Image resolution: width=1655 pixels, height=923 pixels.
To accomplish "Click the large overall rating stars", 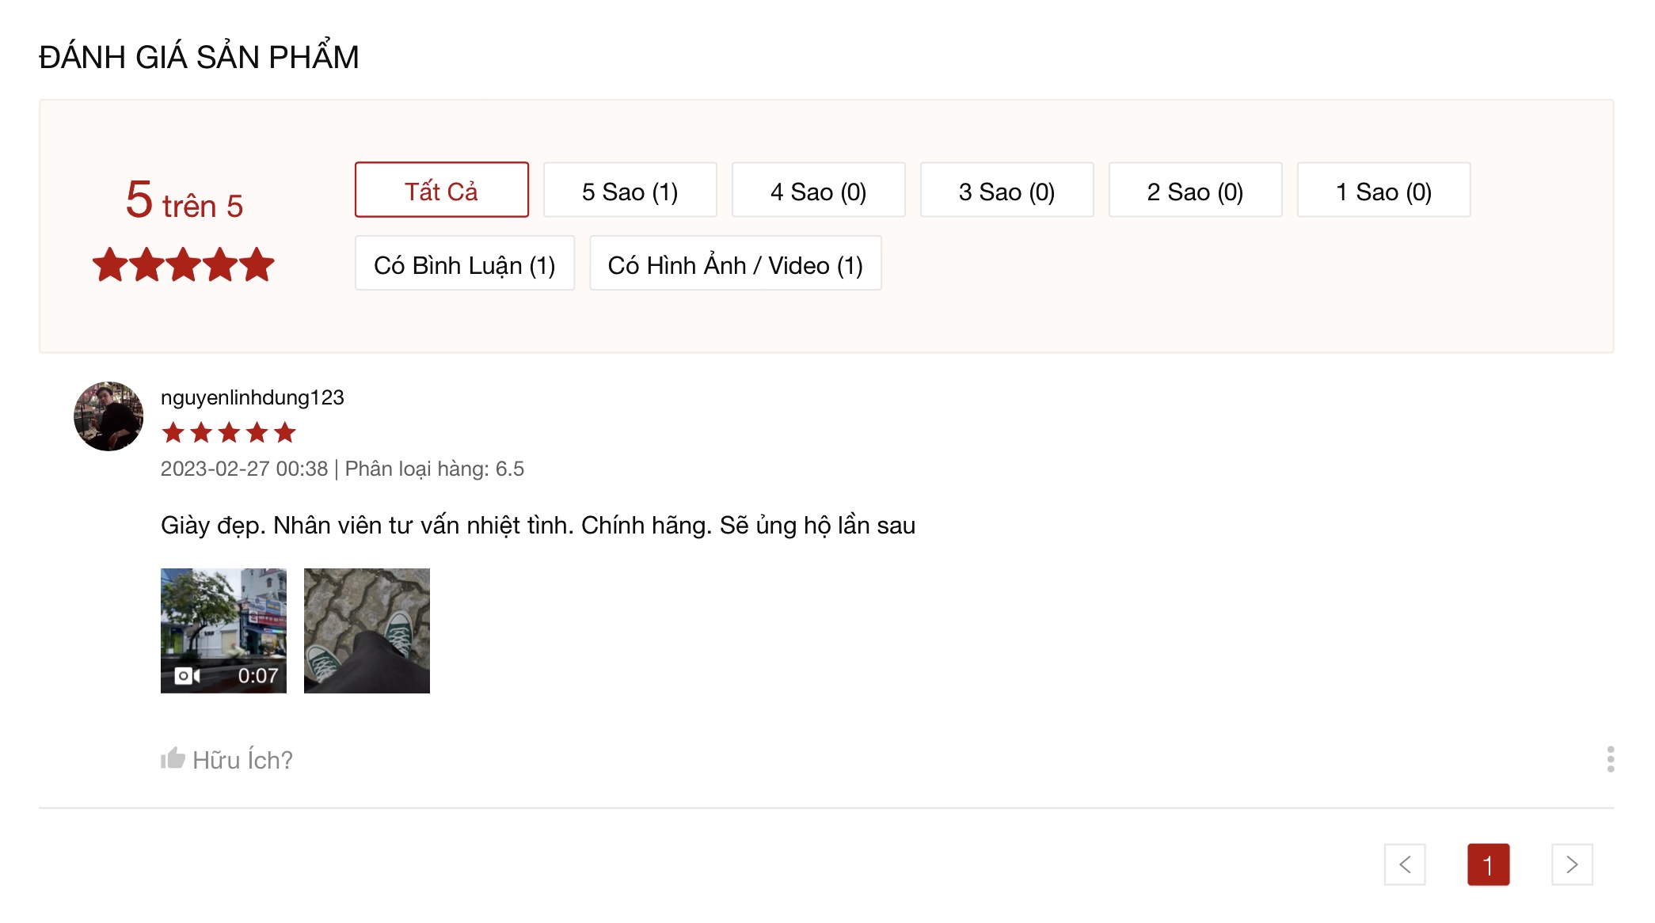I will click(x=183, y=264).
